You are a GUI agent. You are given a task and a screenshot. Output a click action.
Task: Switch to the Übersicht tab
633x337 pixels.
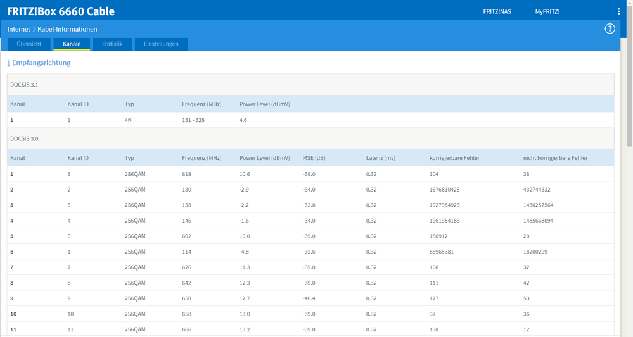[29, 44]
